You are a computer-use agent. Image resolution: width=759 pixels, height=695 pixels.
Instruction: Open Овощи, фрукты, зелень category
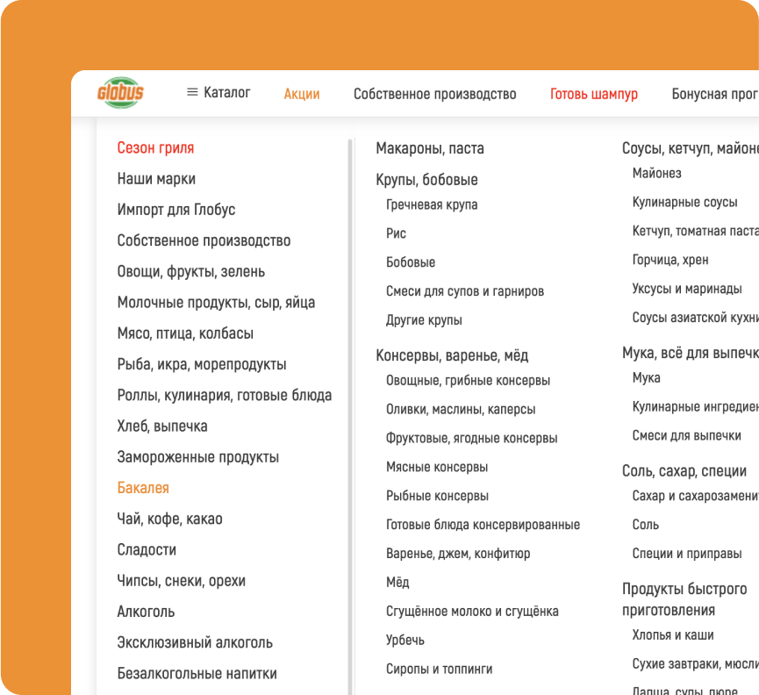(x=190, y=272)
